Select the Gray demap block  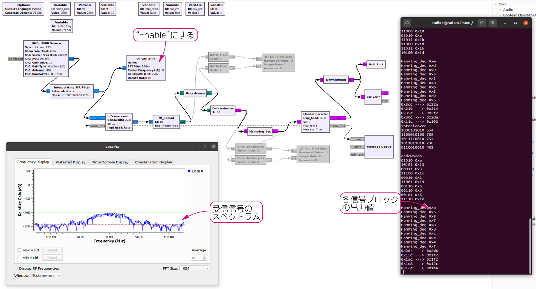pyautogui.click(x=195, y=93)
